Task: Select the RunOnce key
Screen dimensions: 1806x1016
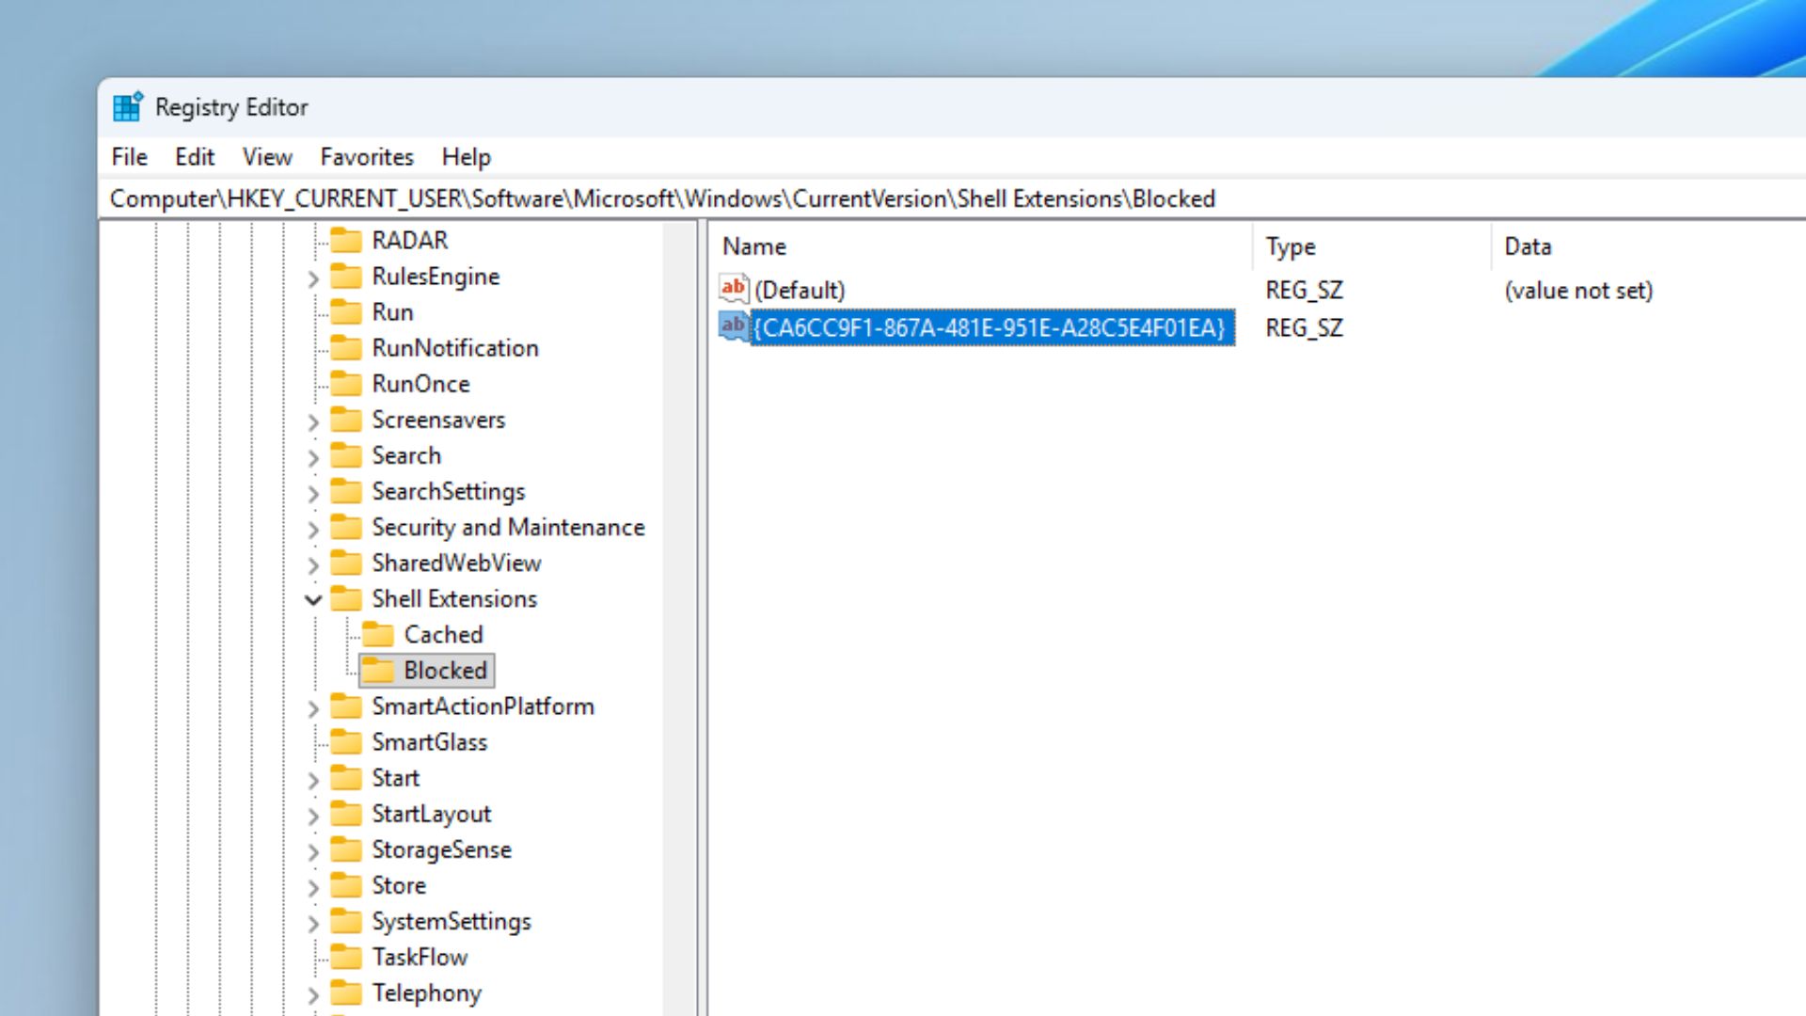Action: click(x=421, y=383)
